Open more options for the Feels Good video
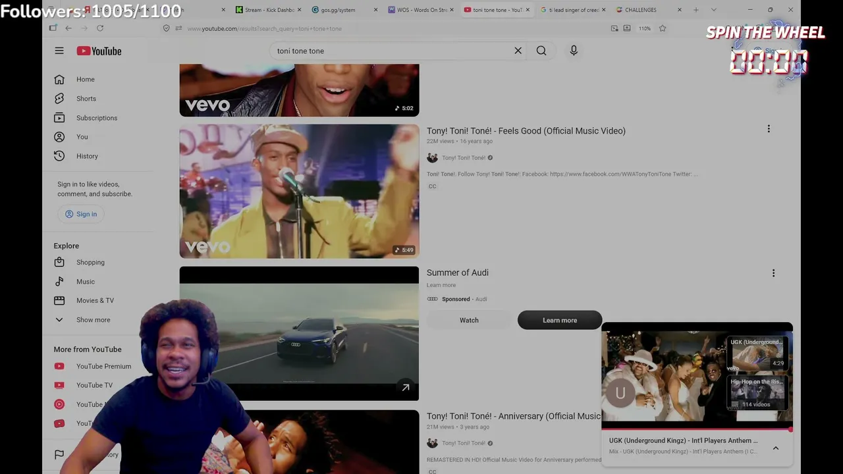The width and height of the screenshot is (843, 474). pyautogui.click(x=769, y=129)
